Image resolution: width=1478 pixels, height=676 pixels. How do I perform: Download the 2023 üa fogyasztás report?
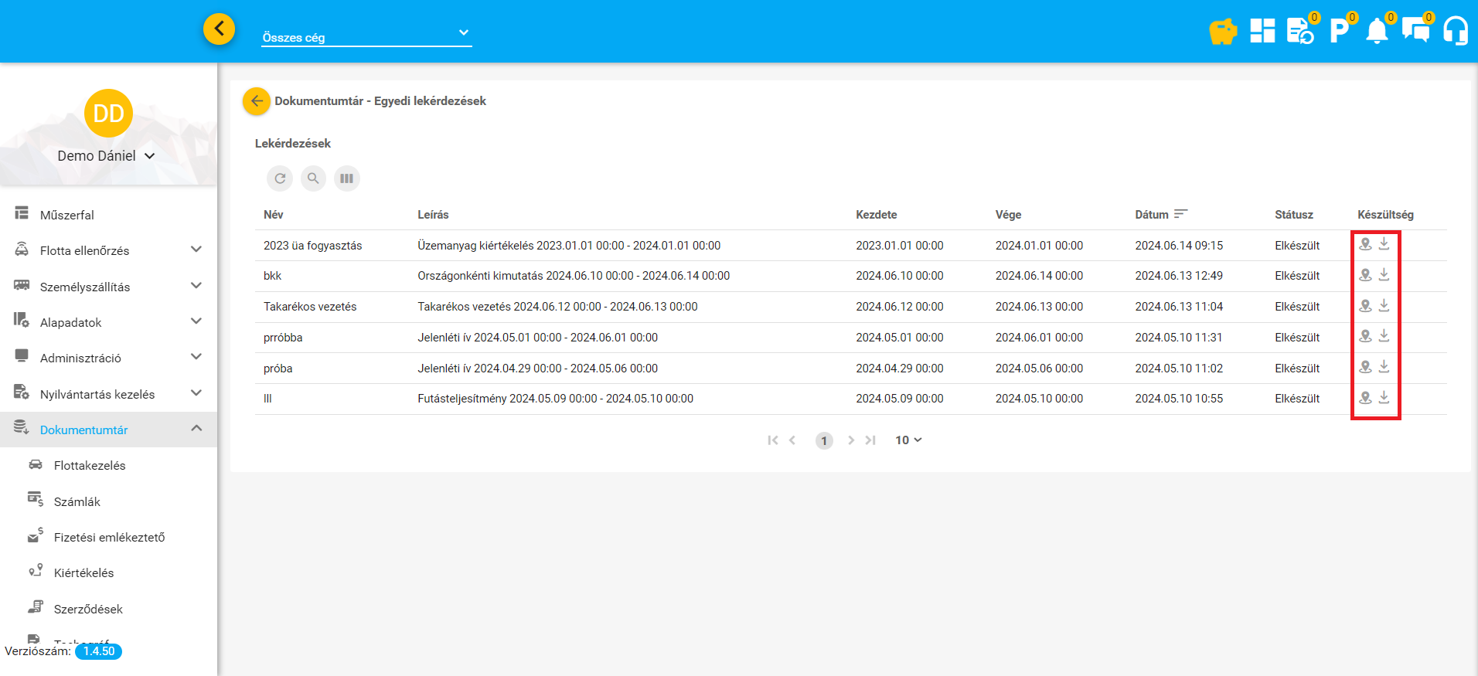coord(1384,244)
